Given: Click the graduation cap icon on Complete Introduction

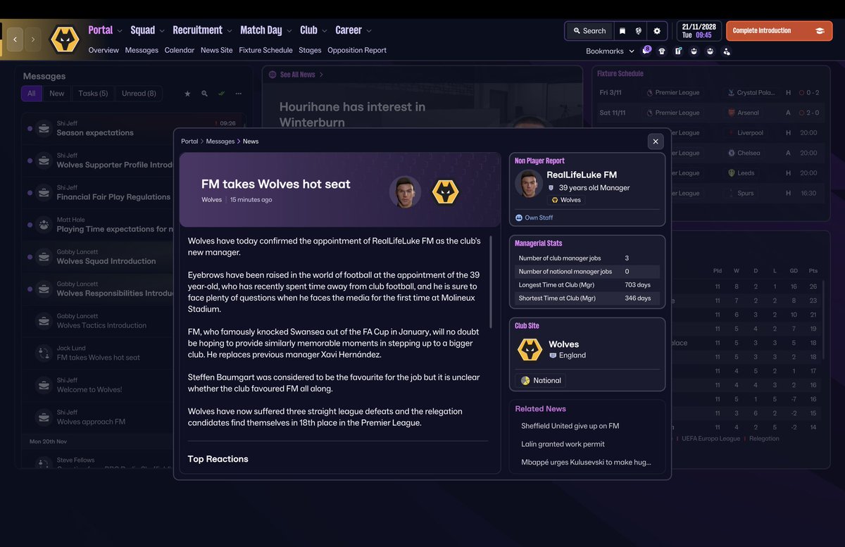Looking at the screenshot, I should point(820,31).
